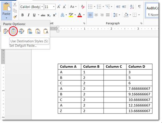Click the Multilevel List icon
The image size is (162, 123).
pos(108,6)
